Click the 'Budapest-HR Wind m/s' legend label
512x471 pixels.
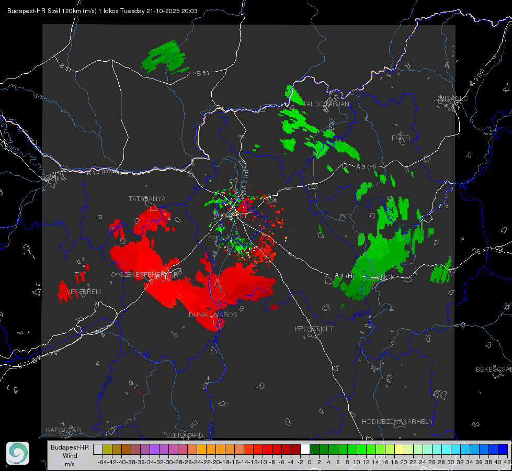[x=70, y=456]
